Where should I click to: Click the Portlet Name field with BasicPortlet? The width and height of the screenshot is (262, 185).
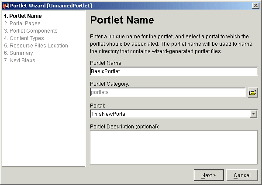(174, 71)
